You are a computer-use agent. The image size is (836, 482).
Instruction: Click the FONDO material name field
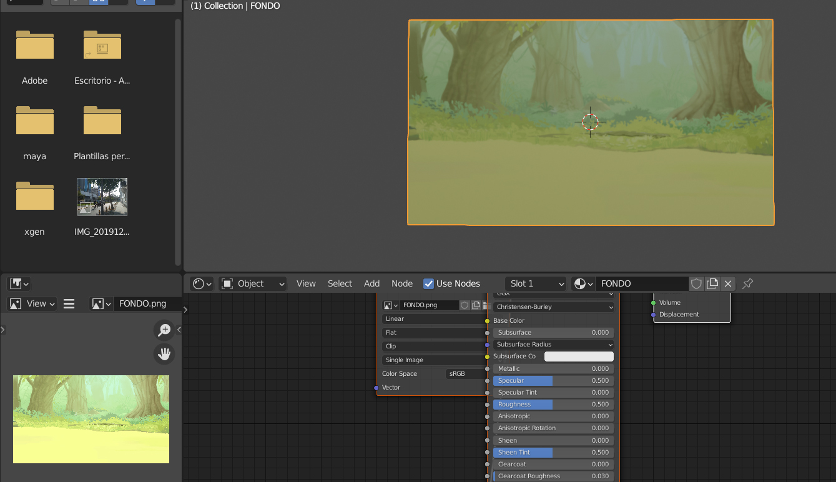click(642, 284)
